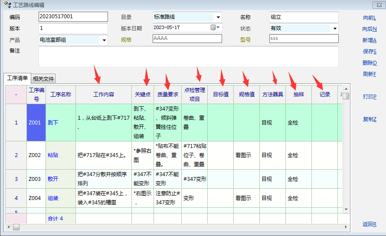Expand the 目录 dropdown
Image resolution: width=386 pixels, height=236 pixels.
point(218,17)
